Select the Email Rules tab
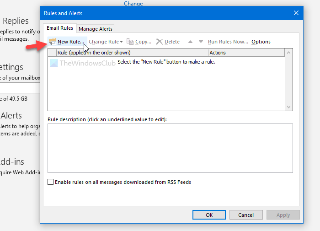 [x=60, y=28]
